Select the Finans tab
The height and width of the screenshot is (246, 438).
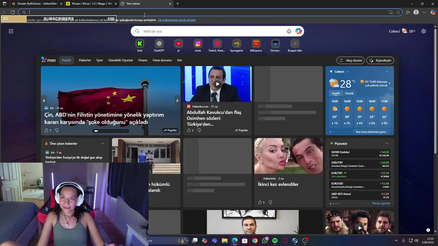point(143,60)
